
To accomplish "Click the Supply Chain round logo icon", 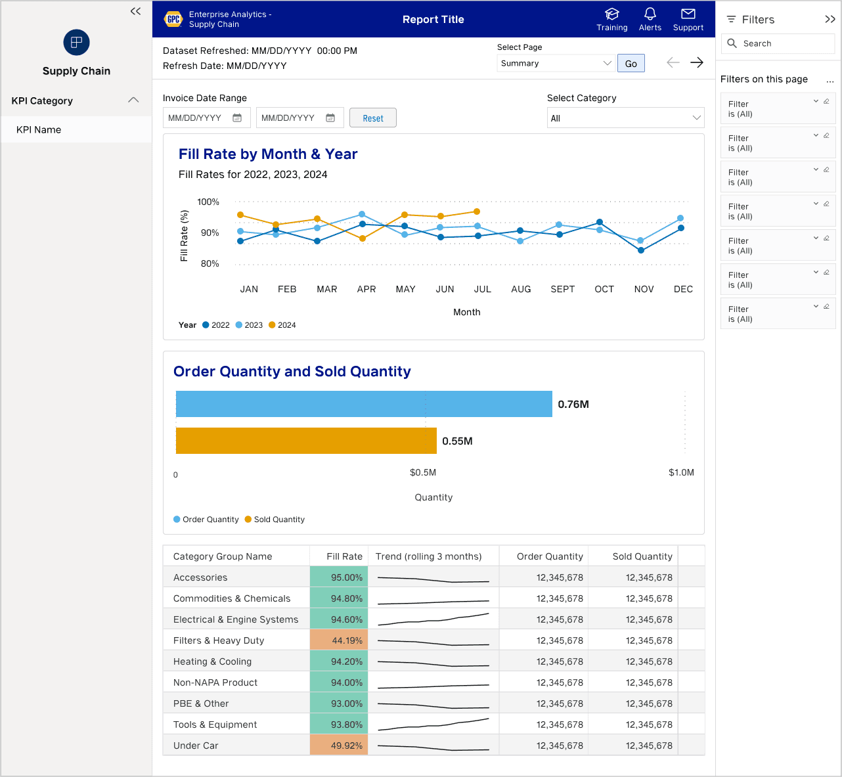I will pyautogui.click(x=76, y=43).
